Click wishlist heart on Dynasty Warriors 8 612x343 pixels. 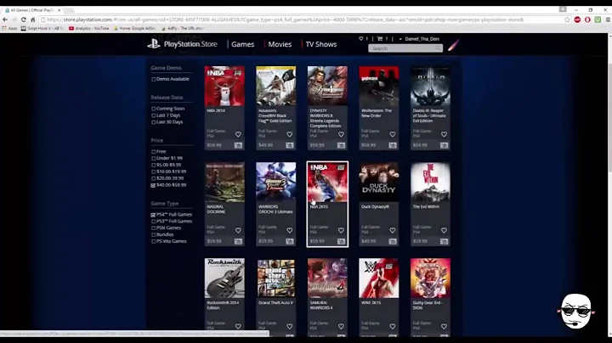coord(341,134)
